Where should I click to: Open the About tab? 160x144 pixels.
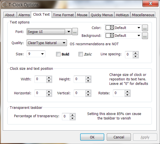pyautogui.click(x=10, y=15)
